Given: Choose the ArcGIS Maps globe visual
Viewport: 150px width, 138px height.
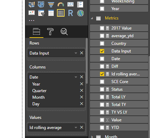Looking at the screenshot, I should (81, 13).
